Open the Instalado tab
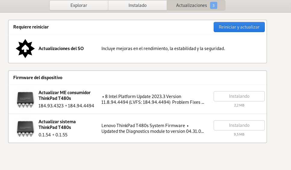The image size is (291, 170). [x=138, y=5]
